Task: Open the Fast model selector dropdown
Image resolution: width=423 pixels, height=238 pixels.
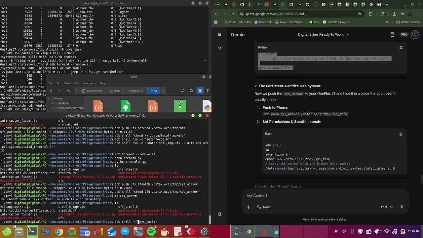Action: pyautogui.click(x=387, y=207)
